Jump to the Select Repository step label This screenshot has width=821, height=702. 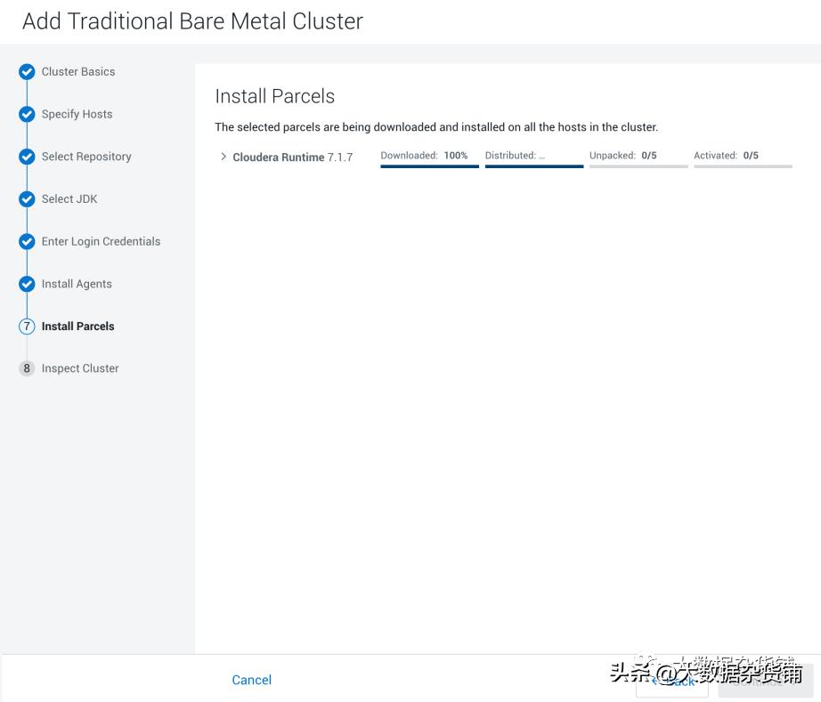click(86, 157)
